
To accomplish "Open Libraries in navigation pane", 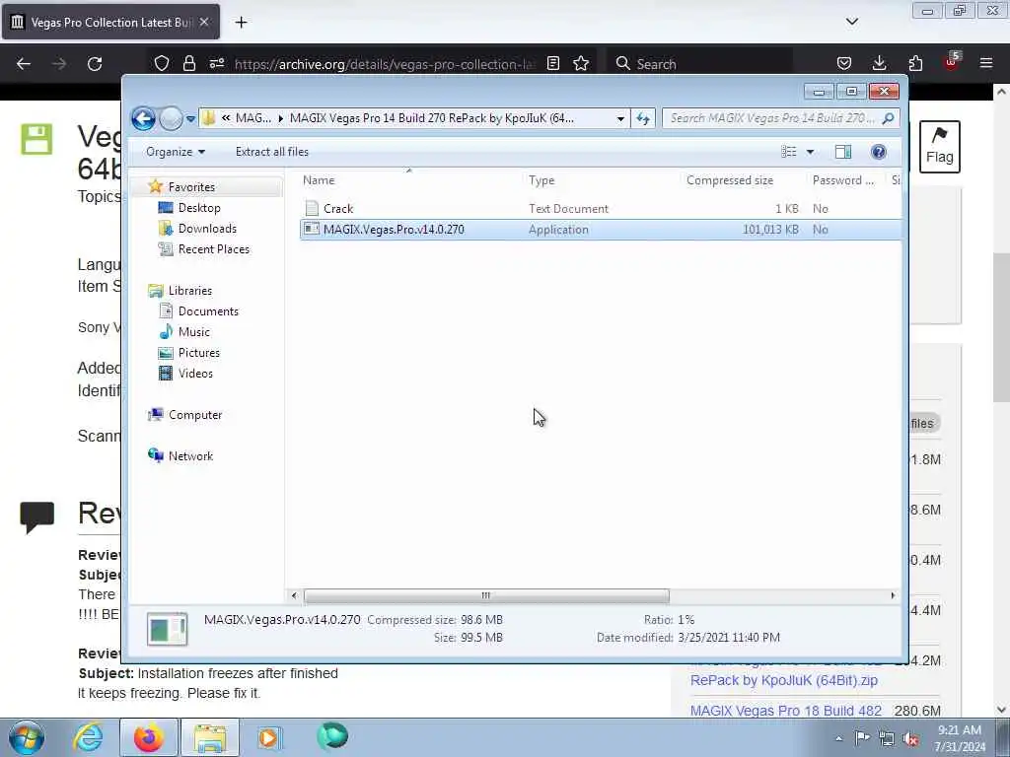I will pyautogui.click(x=190, y=291).
